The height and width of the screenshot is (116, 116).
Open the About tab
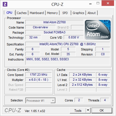tap(92, 13)
